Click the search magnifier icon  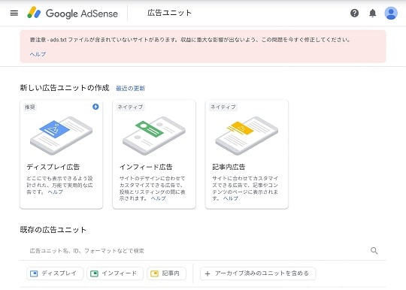pos(374,250)
